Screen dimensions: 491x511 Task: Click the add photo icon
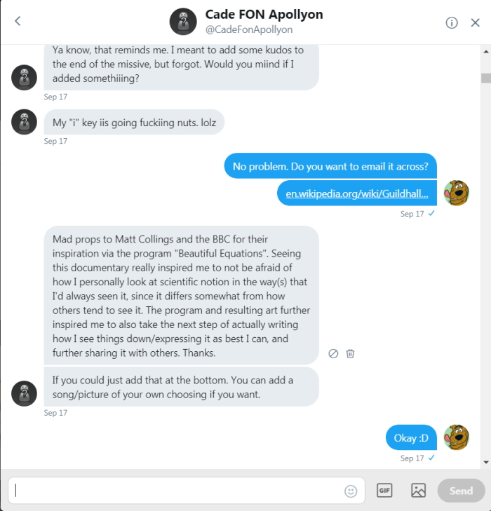pos(419,491)
